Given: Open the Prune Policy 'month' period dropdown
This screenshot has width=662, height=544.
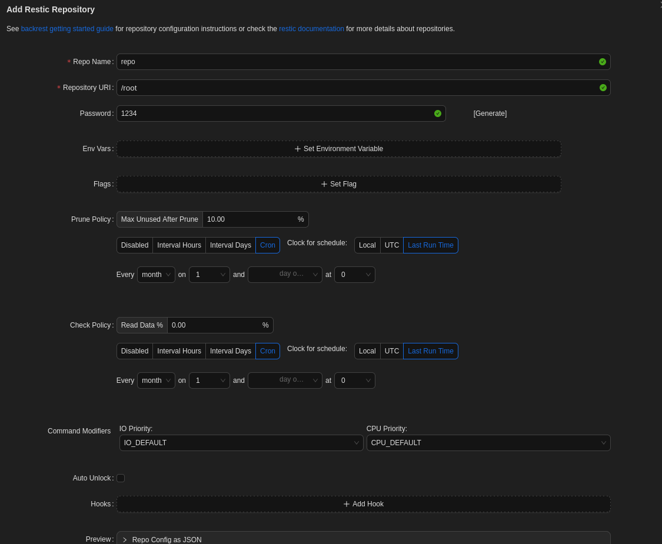Looking at the screenshot, I should tap(156, 275).
